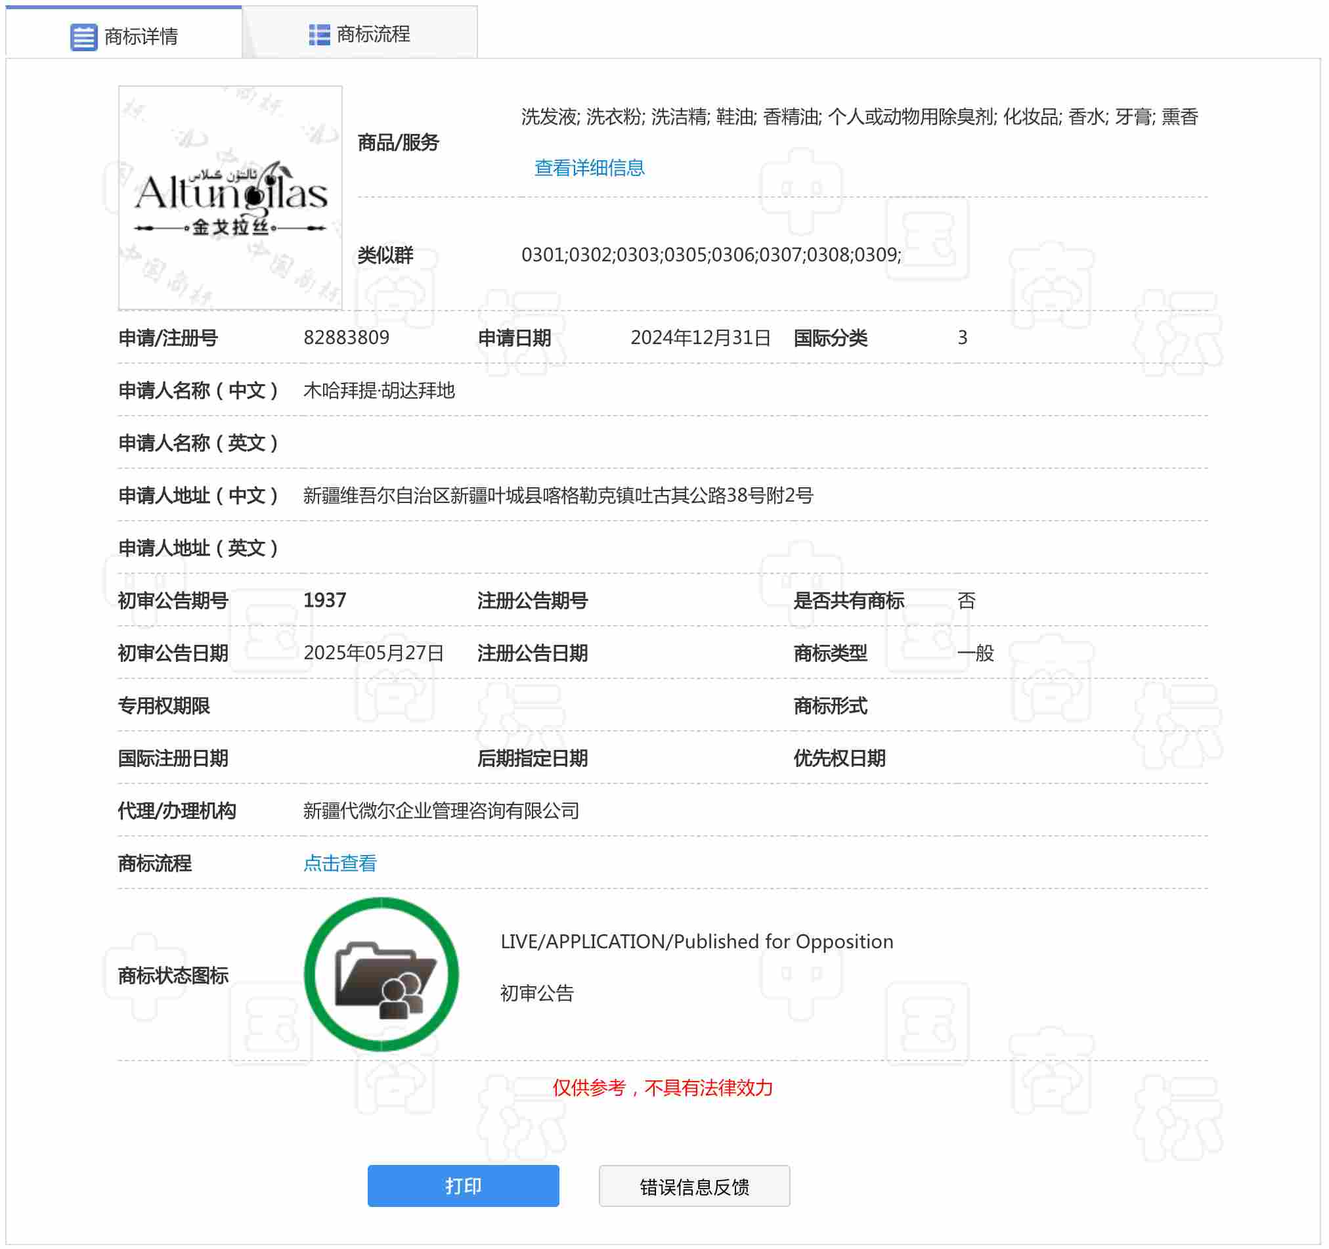Click 点击查看 trademark process link
The height and width of the screenshot is (1249, 1329).
(x=339, y=864)
